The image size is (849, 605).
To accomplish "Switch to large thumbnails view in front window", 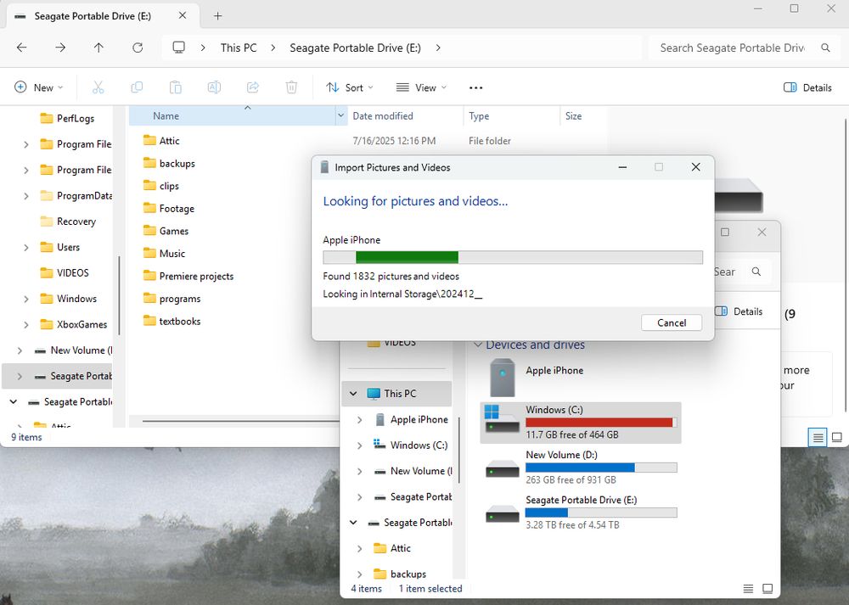I will click(836, 437).
